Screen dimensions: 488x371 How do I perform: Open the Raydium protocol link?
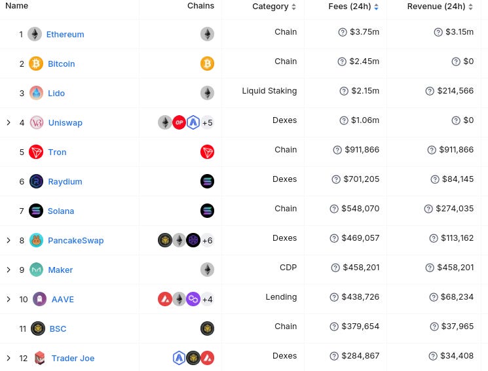tap(65, 182)
